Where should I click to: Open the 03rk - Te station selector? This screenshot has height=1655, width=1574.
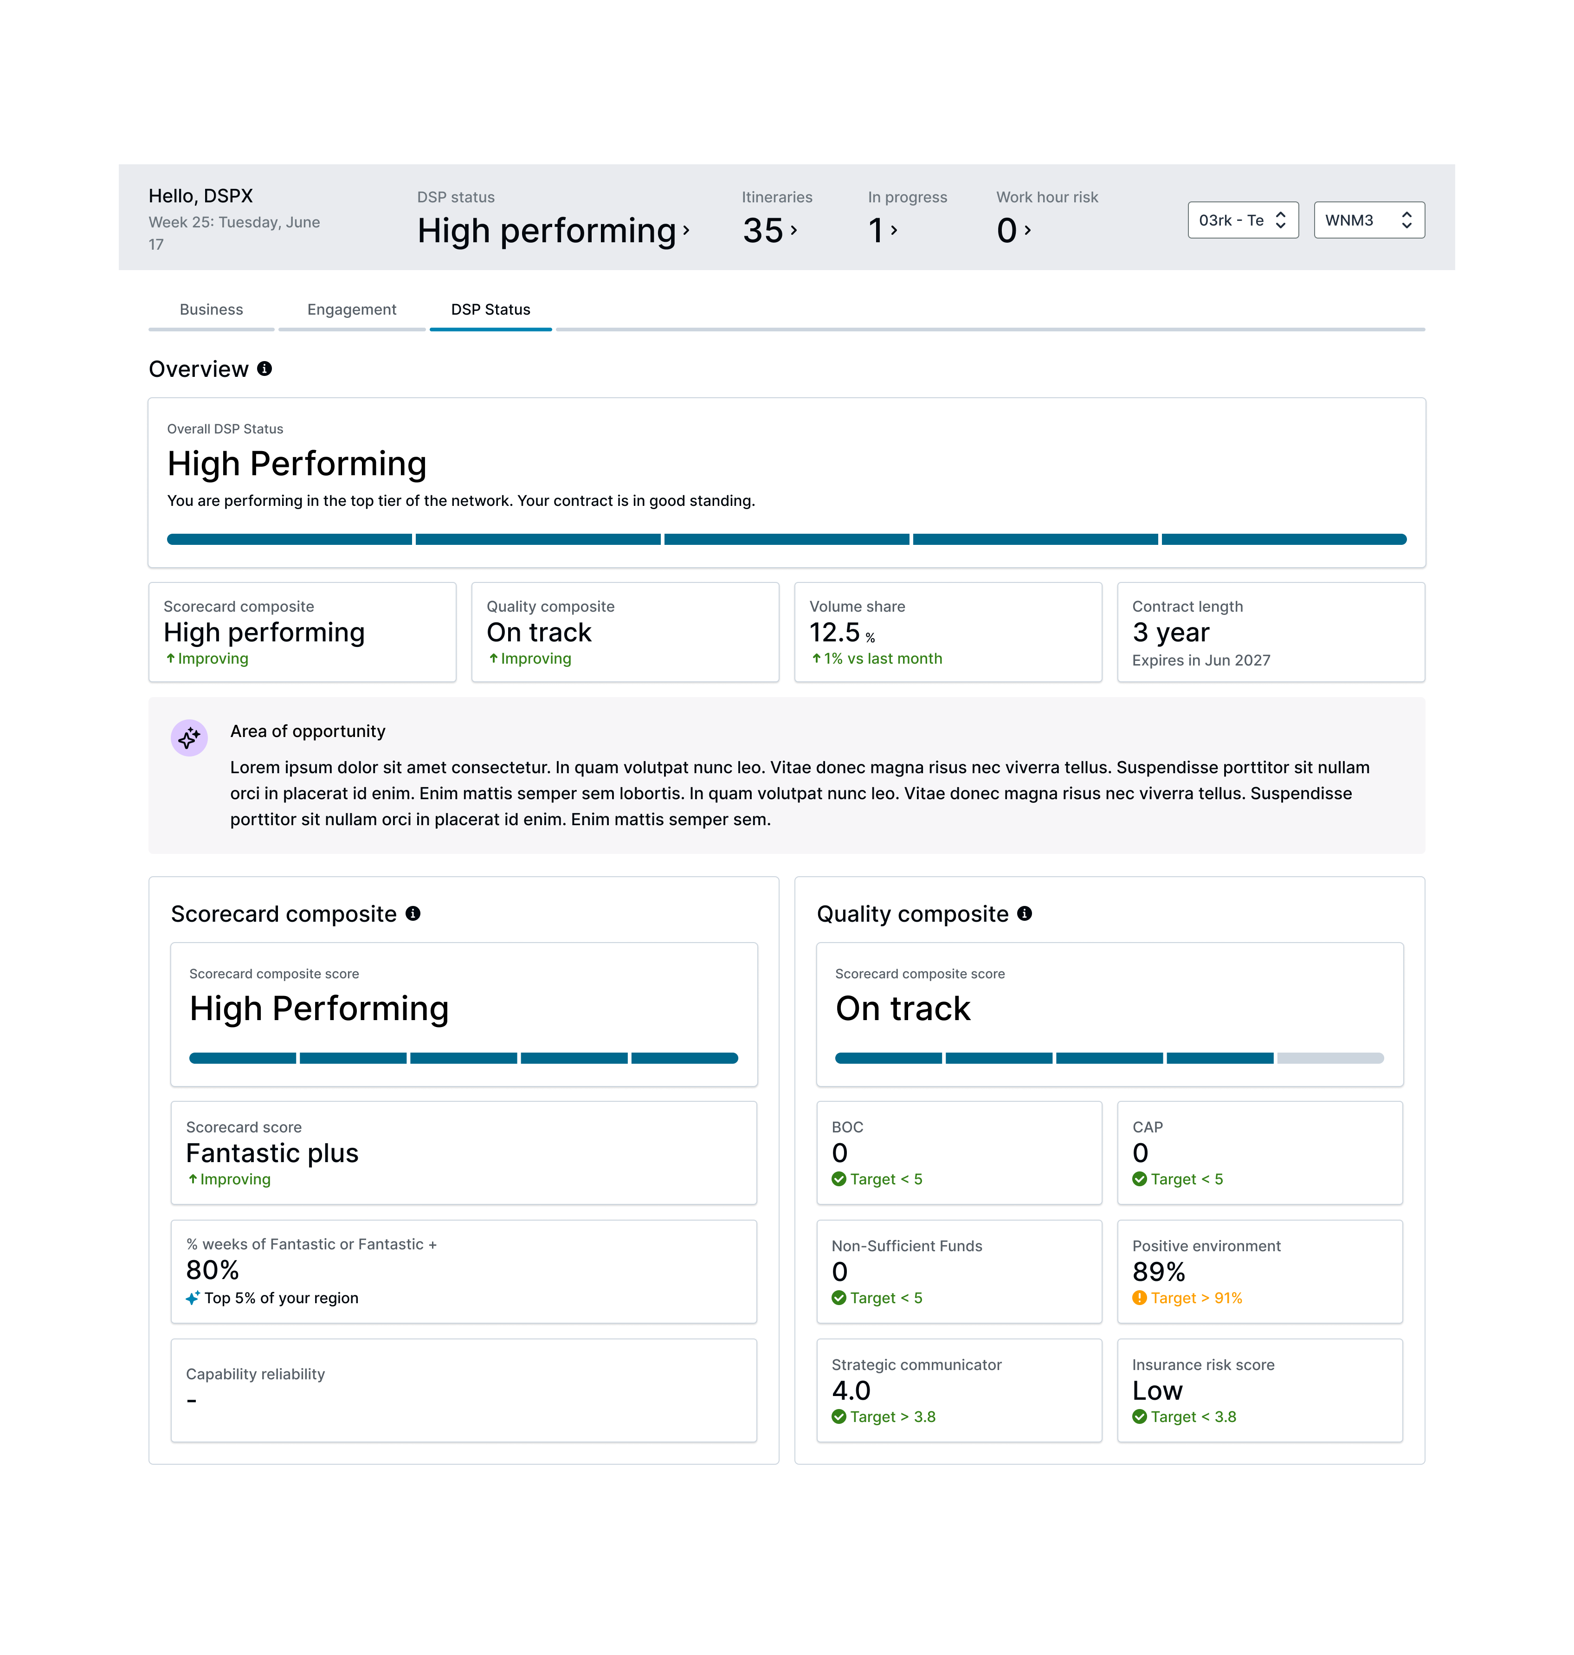click(1243, 220)
